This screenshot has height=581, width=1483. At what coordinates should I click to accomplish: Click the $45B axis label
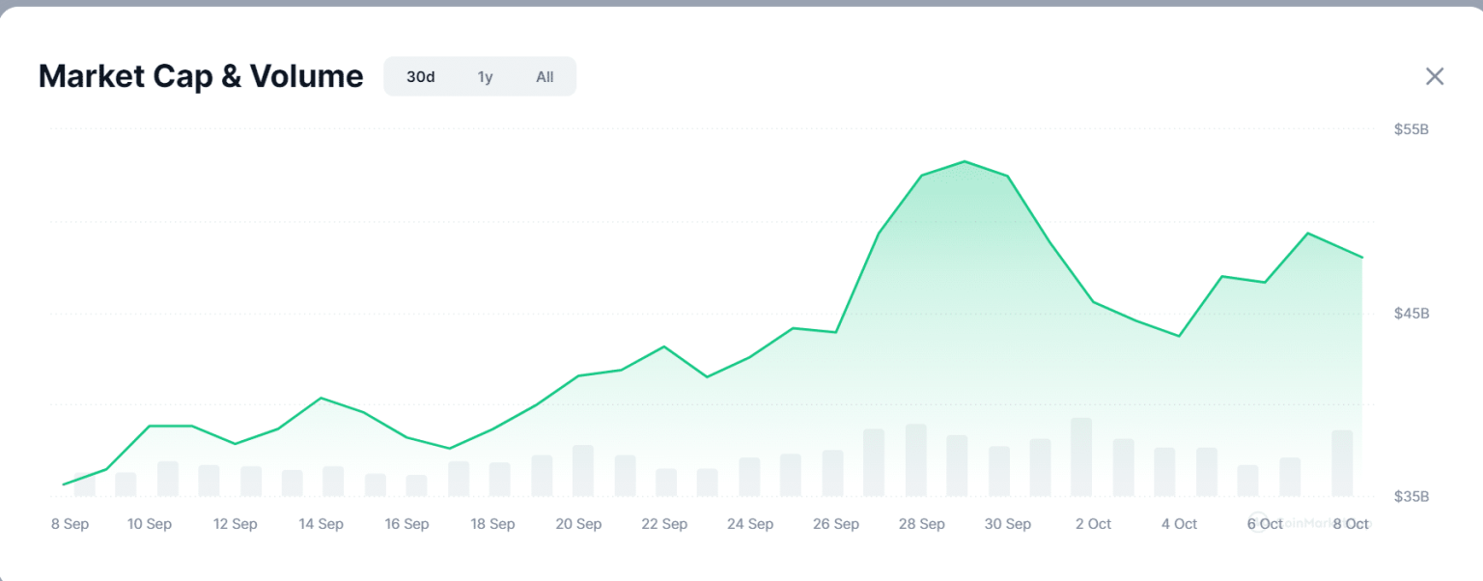click(1411, 313)
